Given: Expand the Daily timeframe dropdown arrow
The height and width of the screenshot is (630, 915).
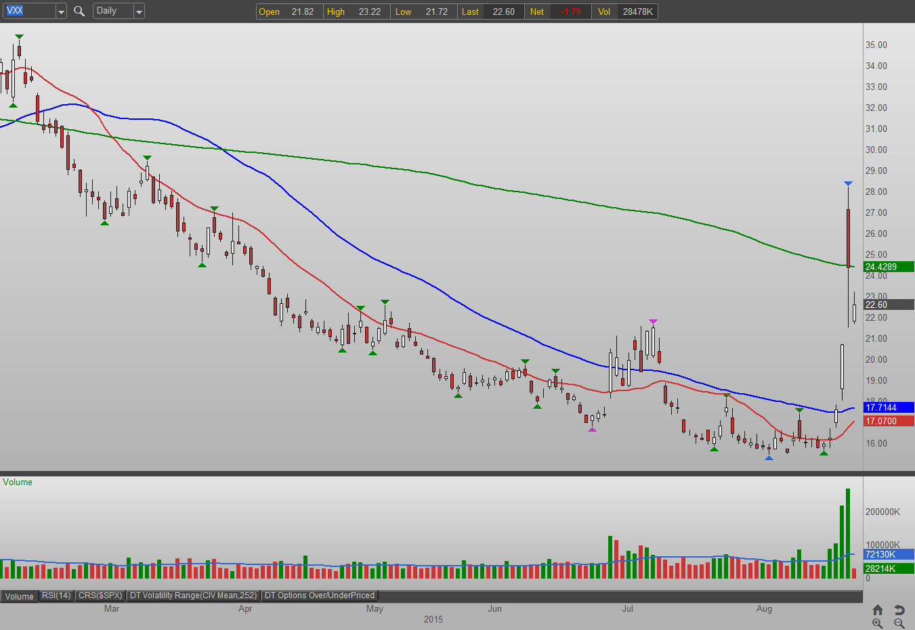Looking at the screenshot, I should coord(139,12).
